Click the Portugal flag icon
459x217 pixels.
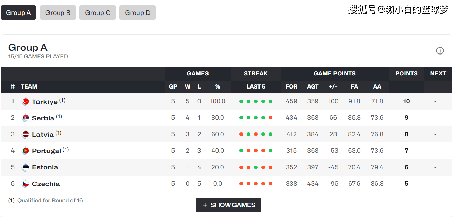(25, 151)
